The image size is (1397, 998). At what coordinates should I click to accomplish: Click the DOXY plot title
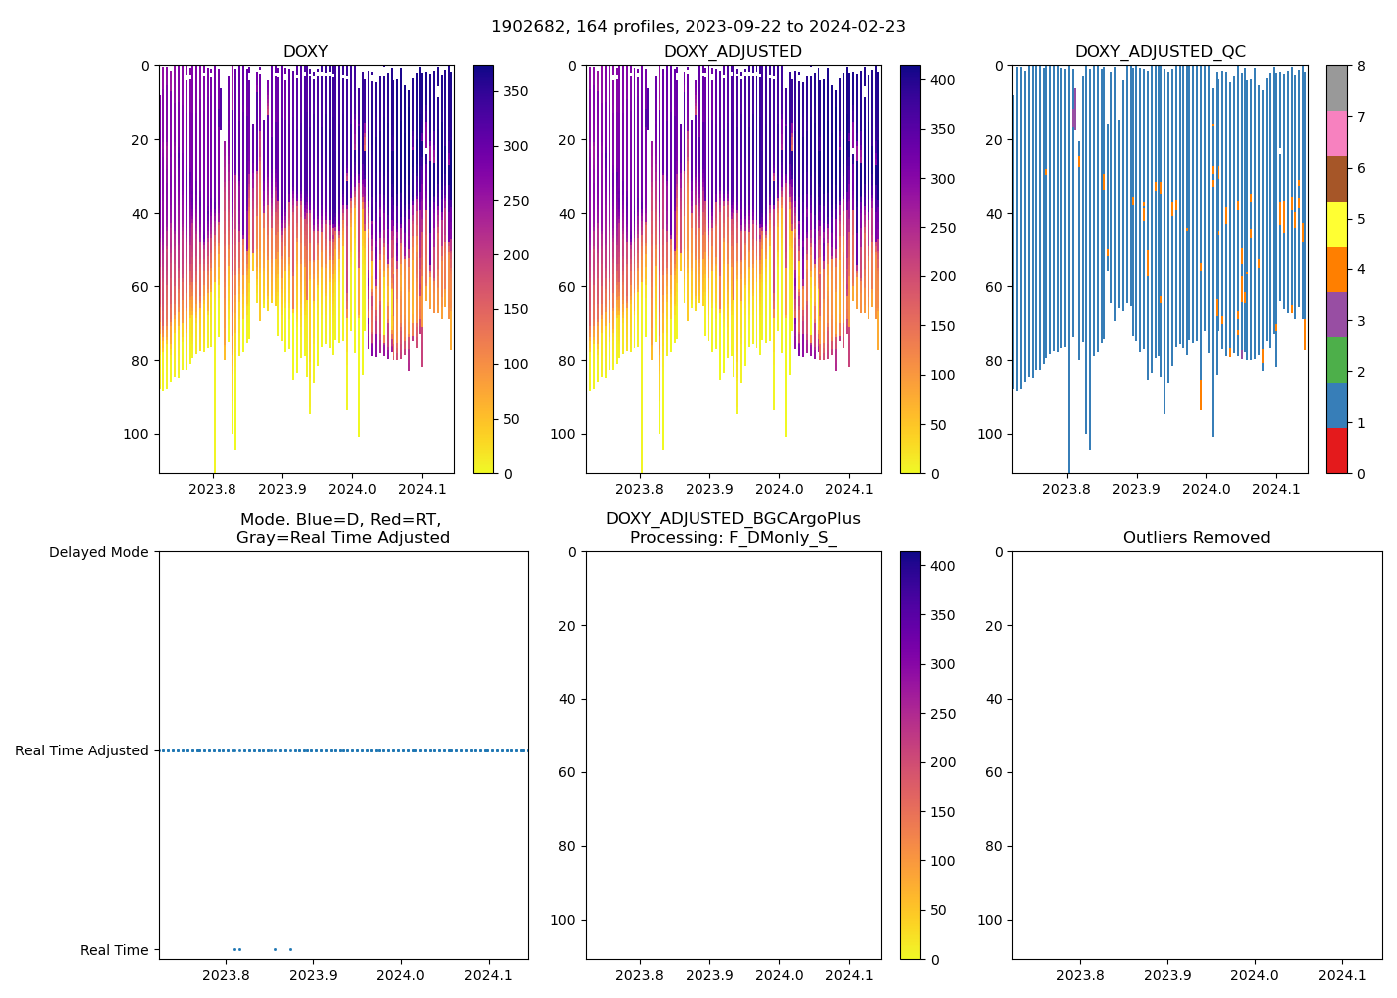(305, 52)
